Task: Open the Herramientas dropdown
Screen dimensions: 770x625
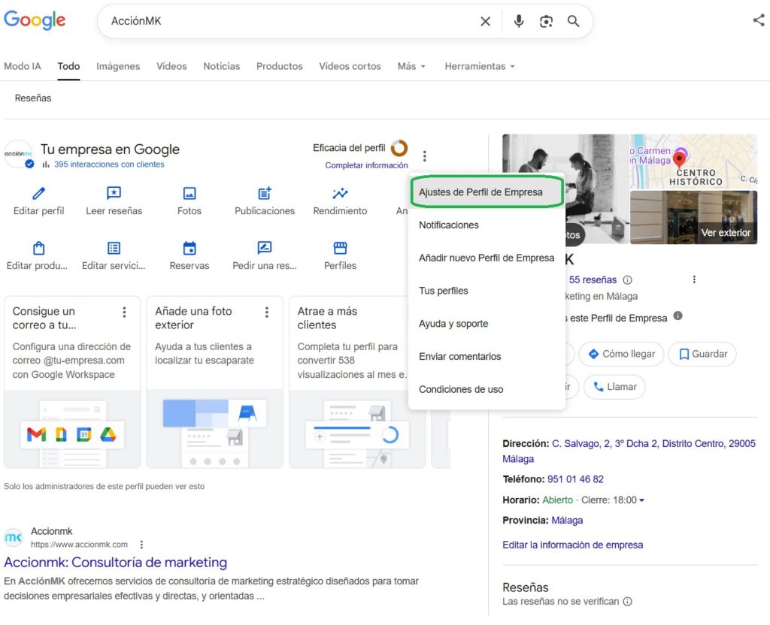Action: tap(480, 66)
